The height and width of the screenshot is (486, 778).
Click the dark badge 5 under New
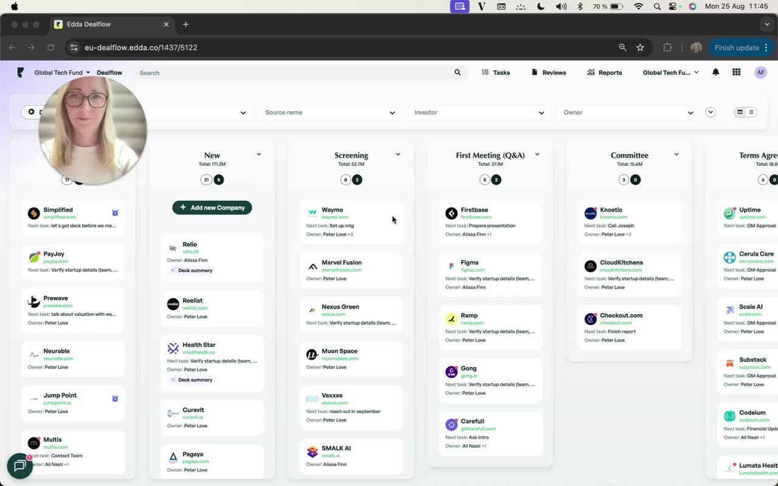tap(219, 180)
